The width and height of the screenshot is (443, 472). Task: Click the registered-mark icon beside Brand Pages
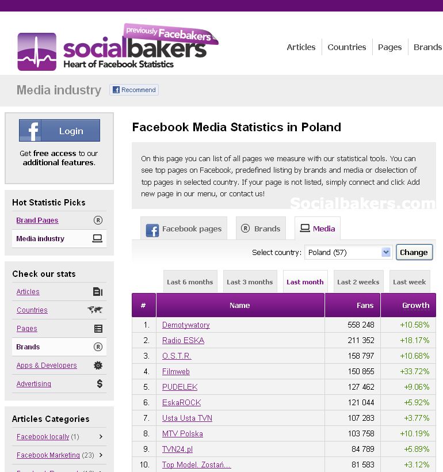coord(98,220)
